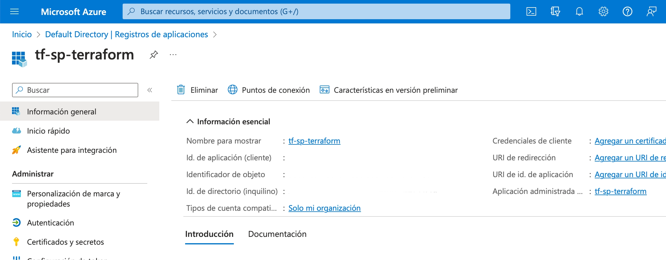Open portal settings gear
The width and height of the screenshot is (666, 260).
(603, 11)
